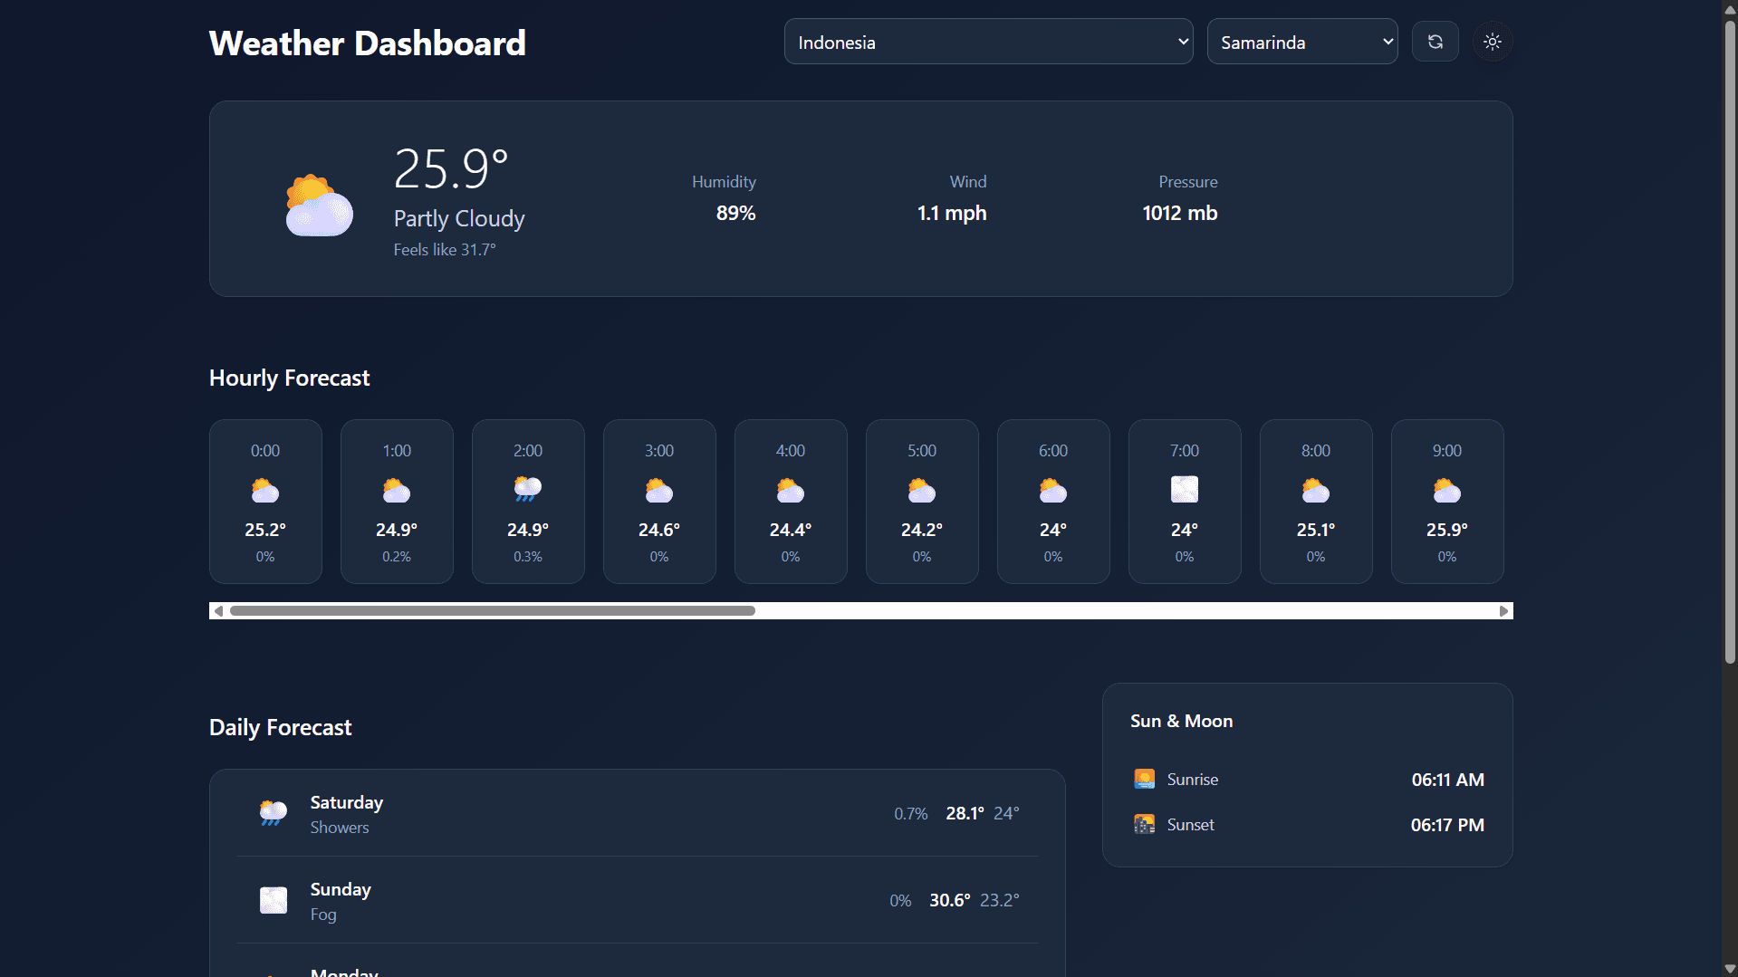Click the refresh weather icon button
1738x977 pixels.
click(x=1435, y=42)
